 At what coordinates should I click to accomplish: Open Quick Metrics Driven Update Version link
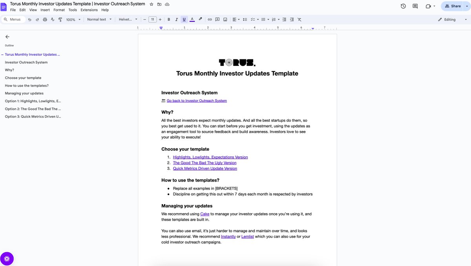pyautogui.click(x=205, y=168)
